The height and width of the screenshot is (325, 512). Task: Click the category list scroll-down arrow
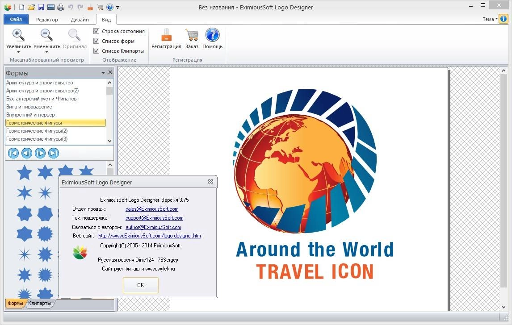110,141
